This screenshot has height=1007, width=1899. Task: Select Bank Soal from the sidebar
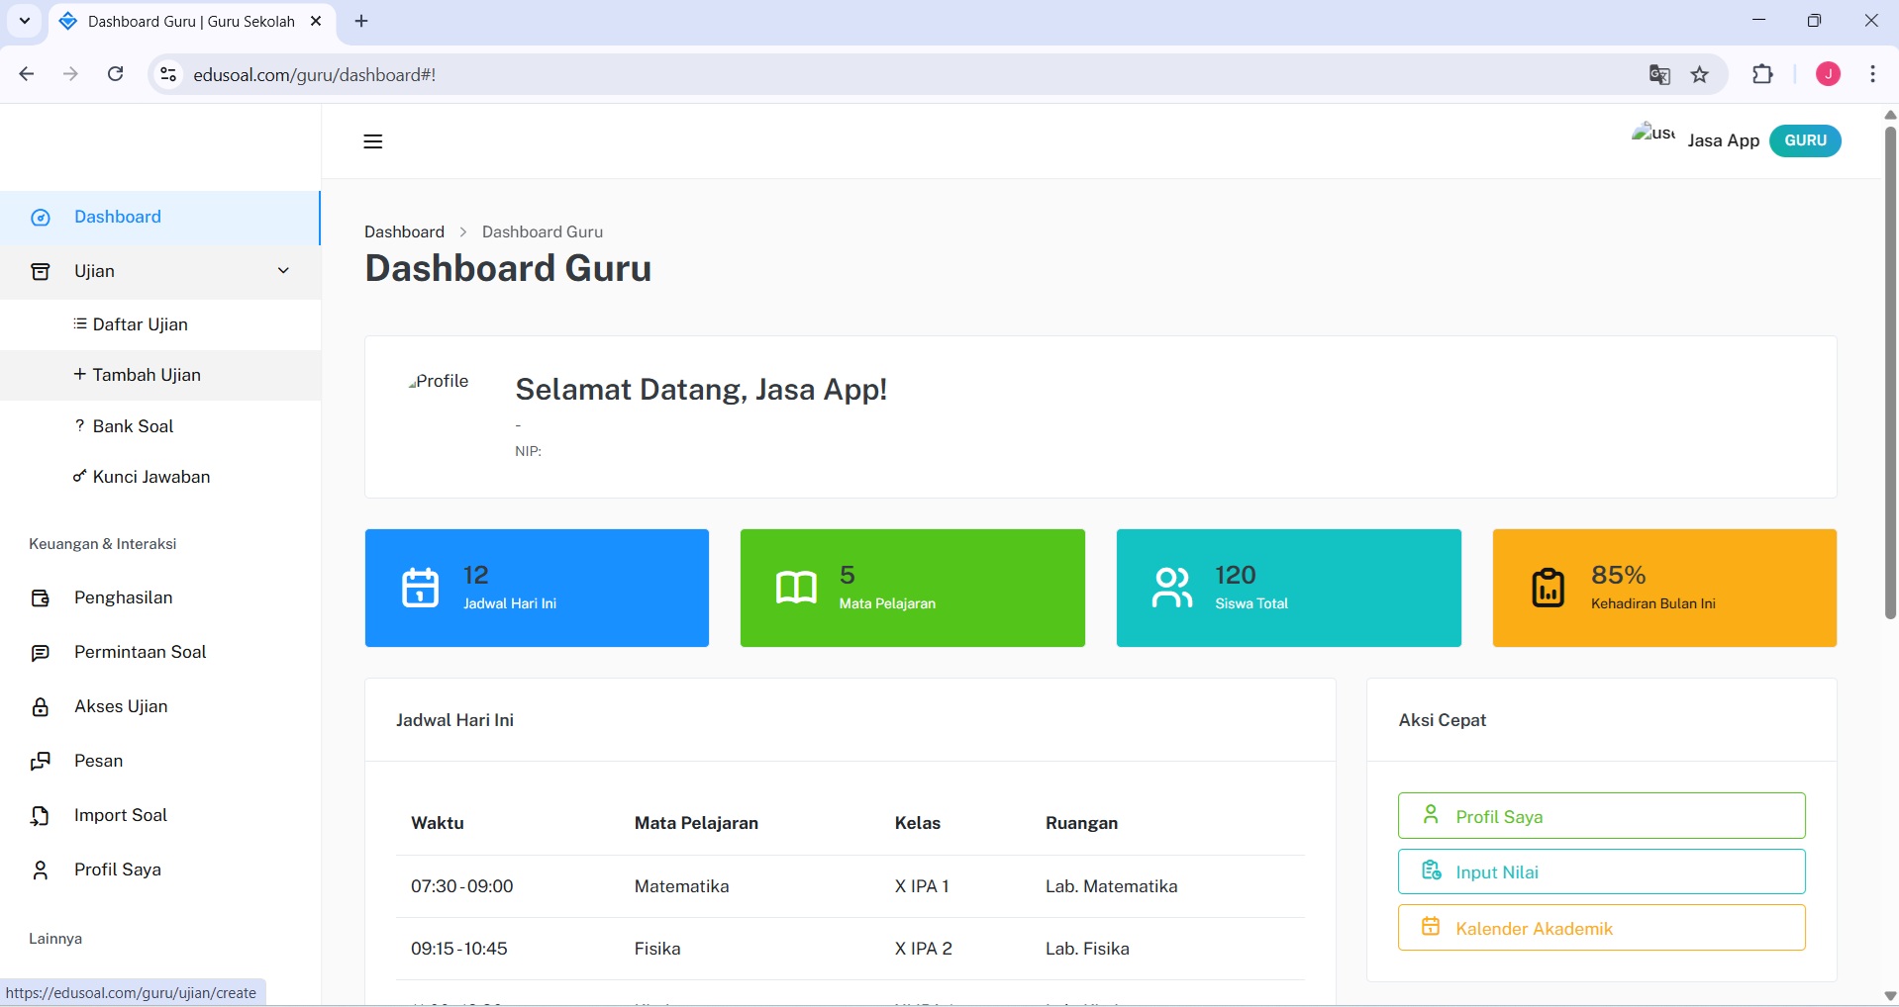point(133,425)
